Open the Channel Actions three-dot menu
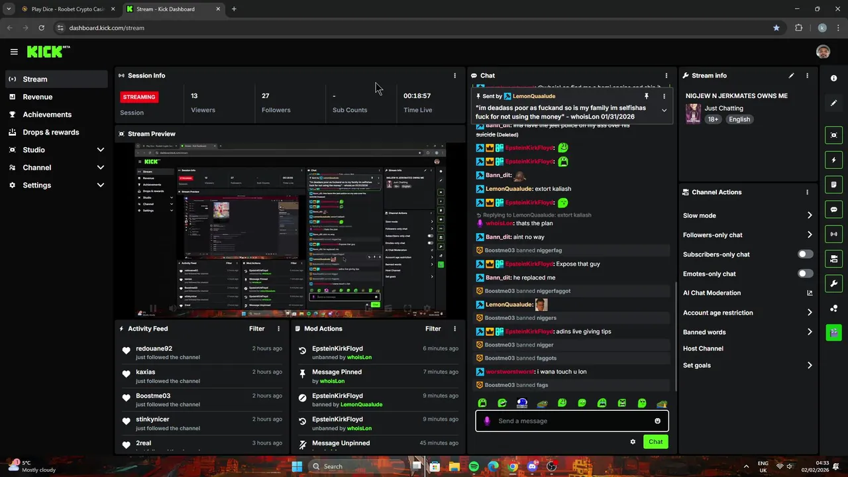The width and height of the screenshot is (848, 477). (x=807, y=192)
